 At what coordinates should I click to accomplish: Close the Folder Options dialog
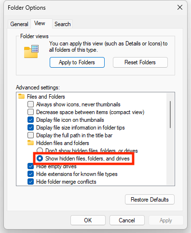click(x=180, y=7)
